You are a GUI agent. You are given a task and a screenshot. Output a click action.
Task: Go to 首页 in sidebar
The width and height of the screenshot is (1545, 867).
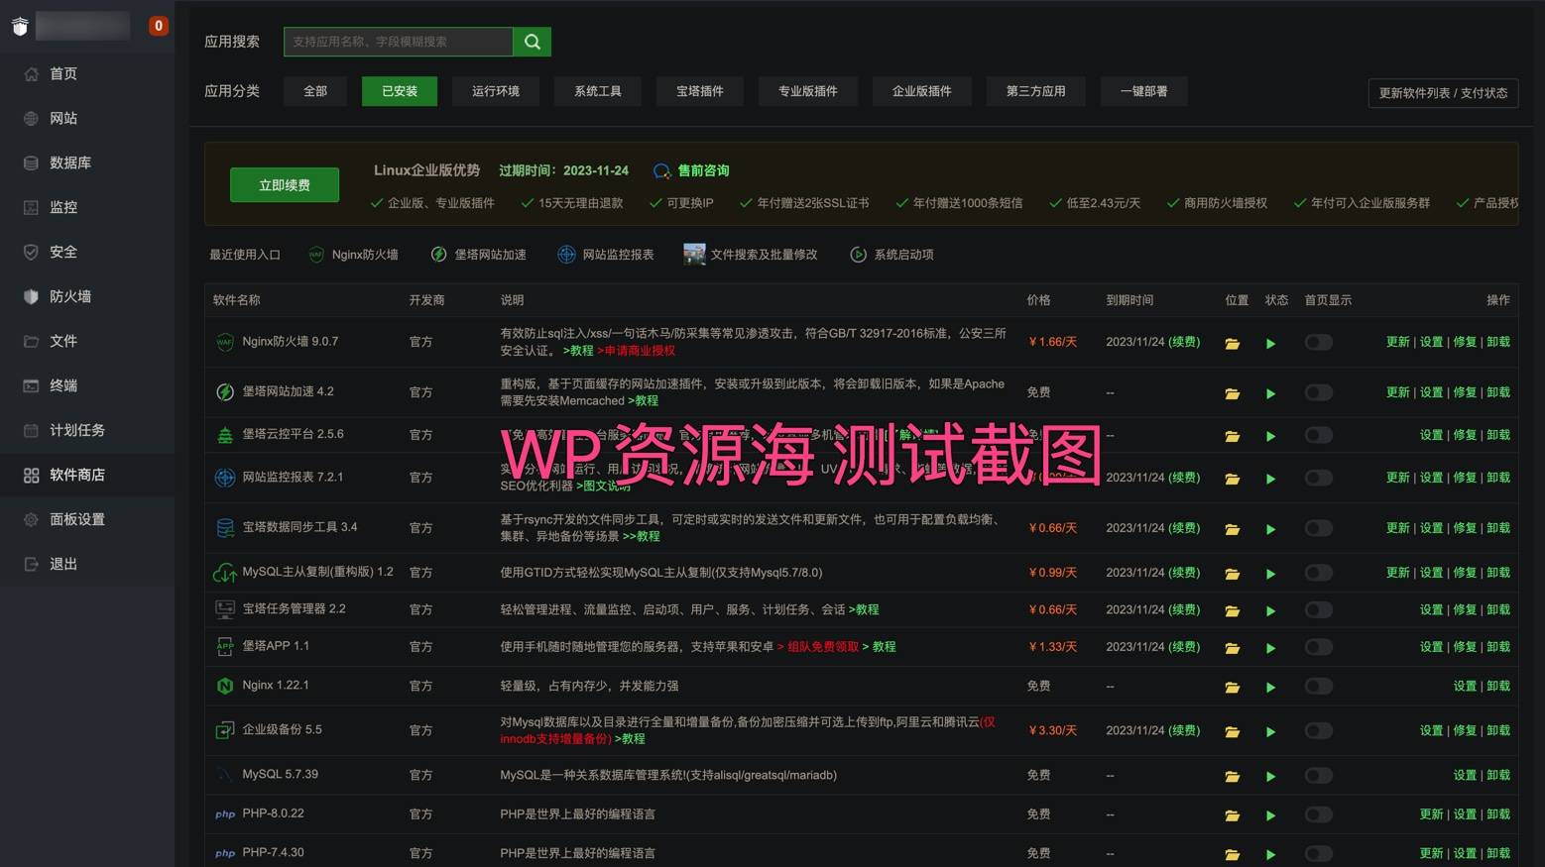click(x=63, y=73)
